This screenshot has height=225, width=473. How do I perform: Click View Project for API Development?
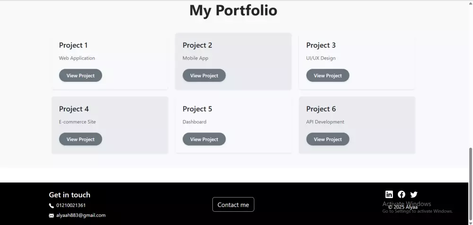pos(328,139)
